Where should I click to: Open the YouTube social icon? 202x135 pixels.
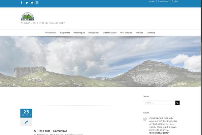tap(32, 3)
